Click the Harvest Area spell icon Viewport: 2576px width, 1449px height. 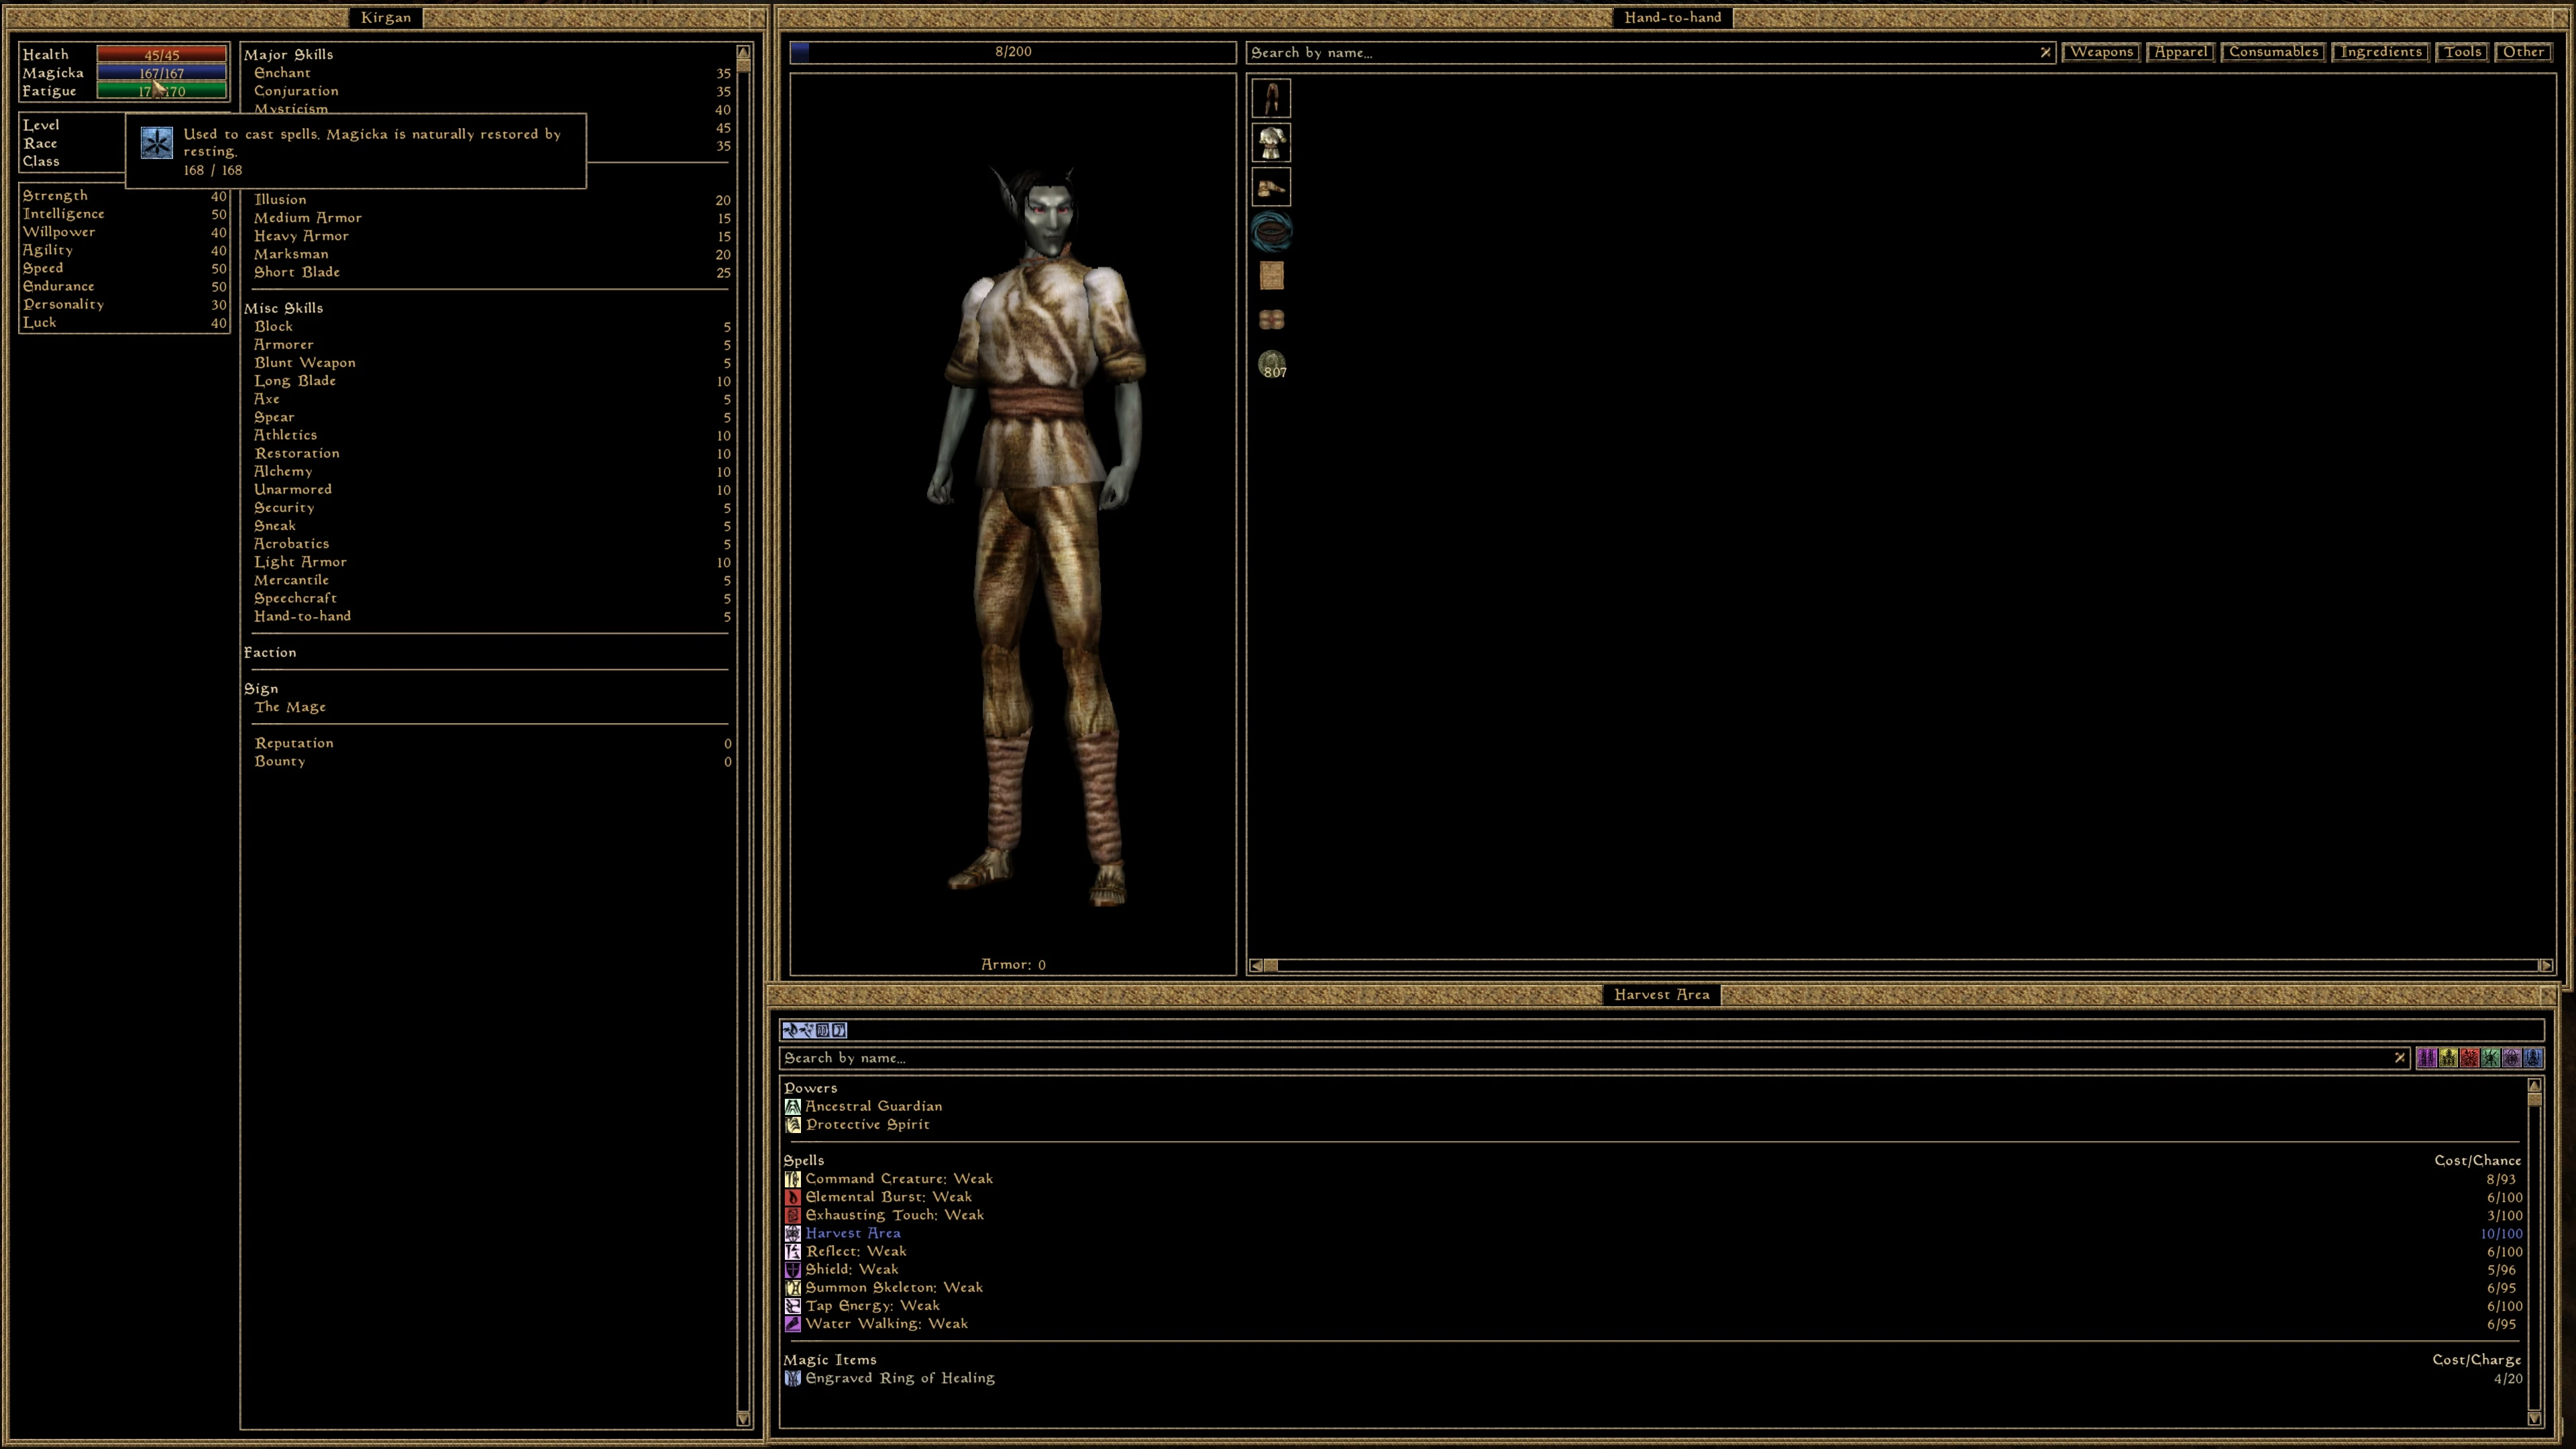coord(792,1233)
